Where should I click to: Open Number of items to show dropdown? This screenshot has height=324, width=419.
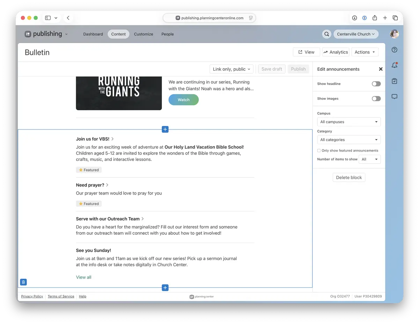(370, 159)
